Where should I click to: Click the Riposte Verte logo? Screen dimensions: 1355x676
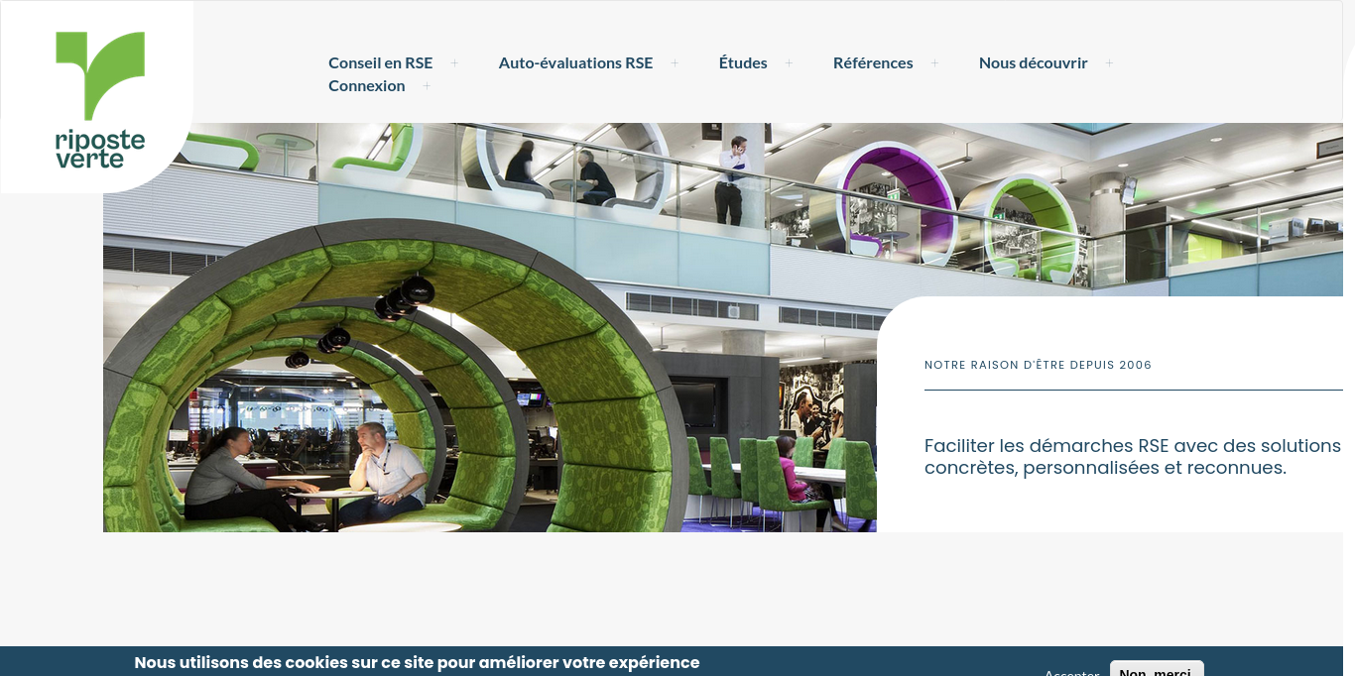point(99,99)
